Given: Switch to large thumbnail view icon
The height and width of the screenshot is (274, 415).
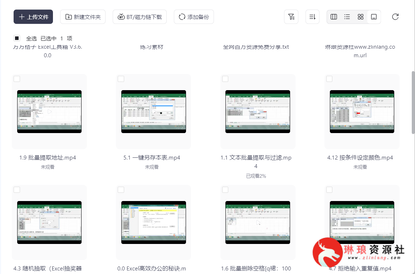Looking at the screenshot, I should [x=374, y=17].
